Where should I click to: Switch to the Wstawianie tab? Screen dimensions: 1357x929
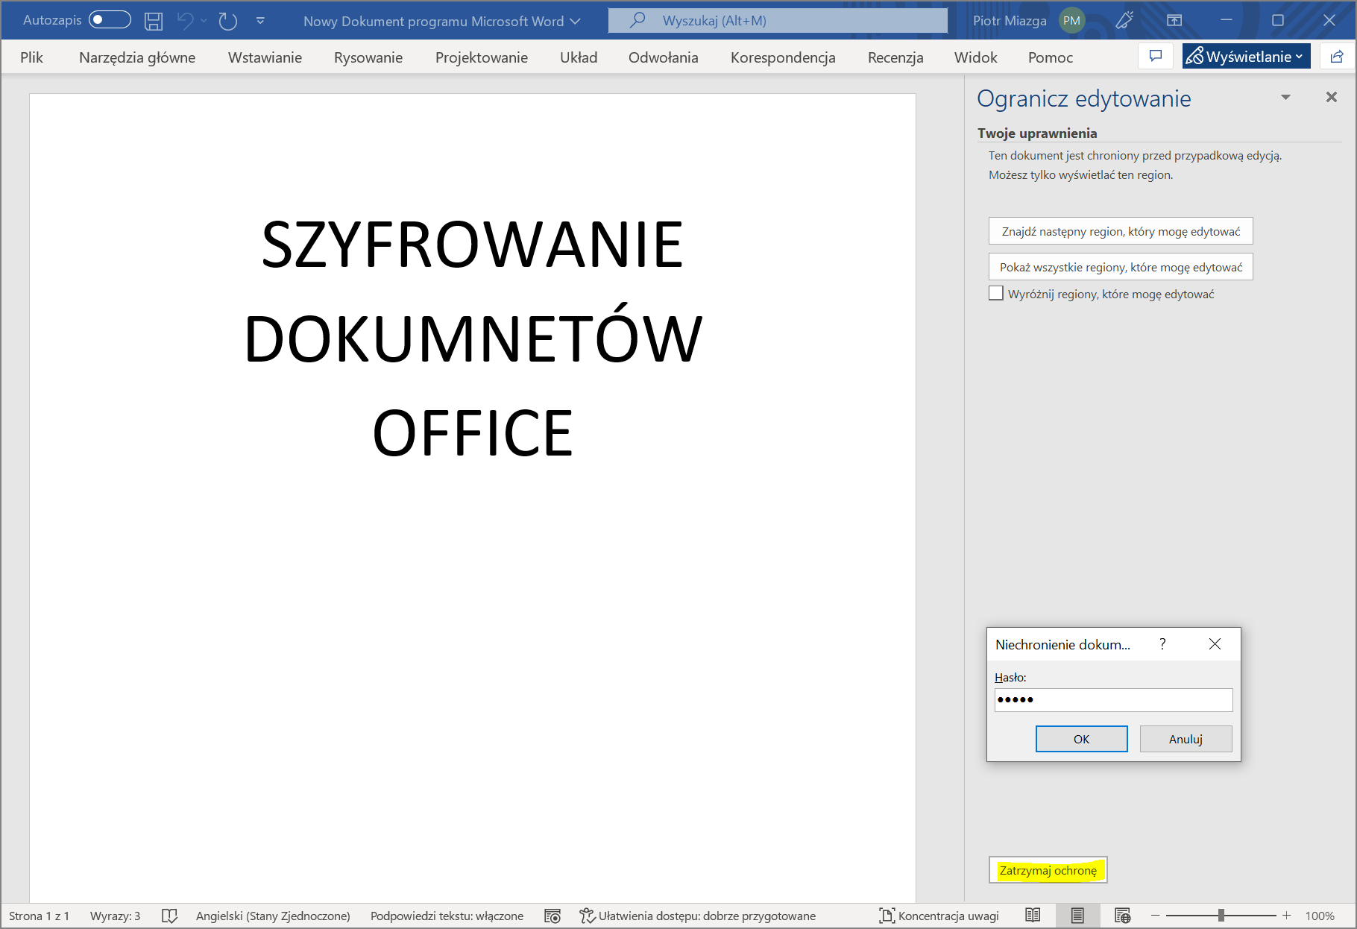[265, 57]
